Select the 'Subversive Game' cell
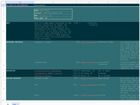Viewport: 140px width, 105px height. coord(108,51)
